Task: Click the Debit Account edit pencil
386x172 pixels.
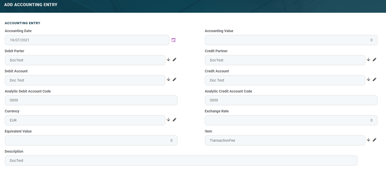Action: coord(174,79)
